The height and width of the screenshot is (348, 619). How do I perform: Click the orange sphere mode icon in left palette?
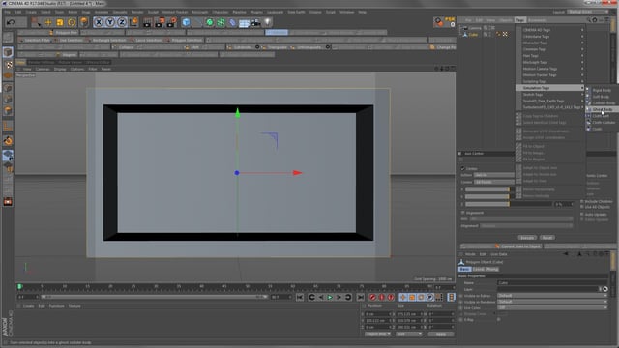click(8, 141)
